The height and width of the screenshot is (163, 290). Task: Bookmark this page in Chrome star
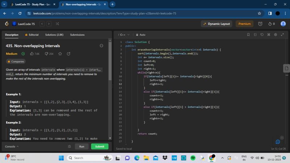pyautogui.click(x=259, y=13)
